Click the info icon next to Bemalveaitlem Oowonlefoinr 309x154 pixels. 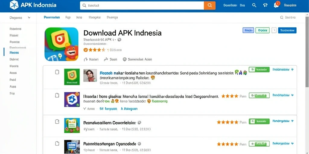click(x=139, y=123)
